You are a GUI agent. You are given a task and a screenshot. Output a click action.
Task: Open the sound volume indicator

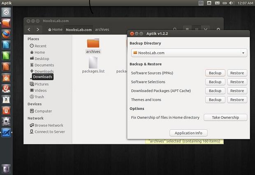231,3
